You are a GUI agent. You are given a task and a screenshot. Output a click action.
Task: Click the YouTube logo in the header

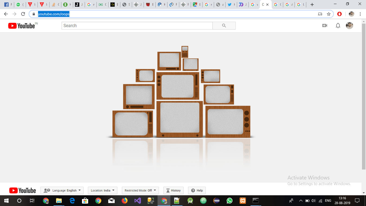point(22,25)
